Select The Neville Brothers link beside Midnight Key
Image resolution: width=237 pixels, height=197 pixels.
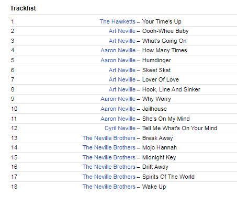click(109, 157)
